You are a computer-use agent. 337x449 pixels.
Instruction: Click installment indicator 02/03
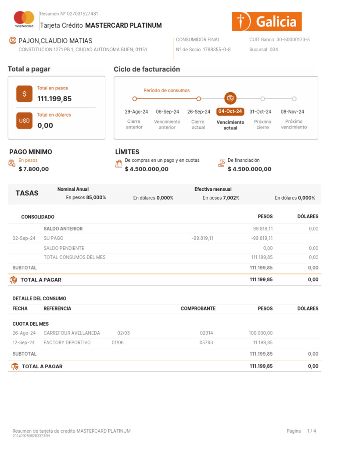(123, 333)
